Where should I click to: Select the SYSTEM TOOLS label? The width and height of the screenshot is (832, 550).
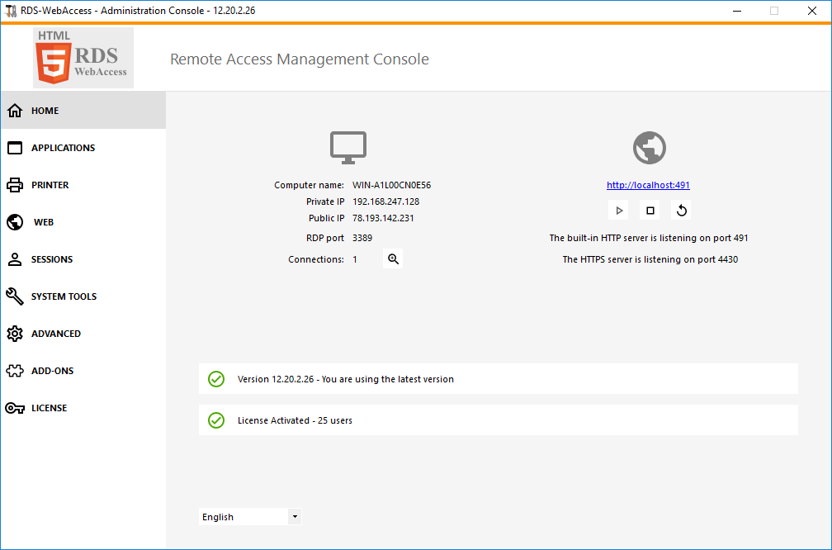pyautogui.click(x=64, y=296)
